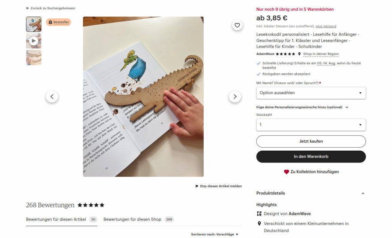Screen dimensions: 392x238
Task: Open the Stückzahl quantity dropdown
Action: (311, 125)
